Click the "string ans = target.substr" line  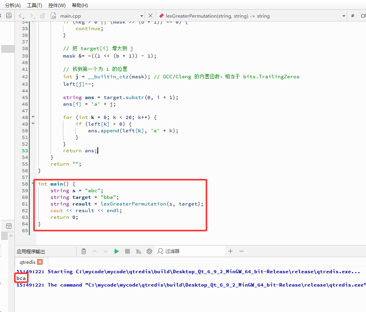(x=121, y=97)
